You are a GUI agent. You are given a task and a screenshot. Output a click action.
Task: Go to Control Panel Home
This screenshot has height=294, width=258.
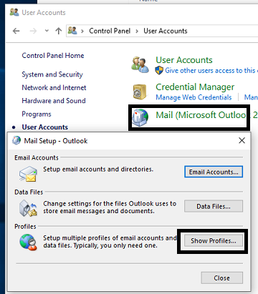coord(53,56)
